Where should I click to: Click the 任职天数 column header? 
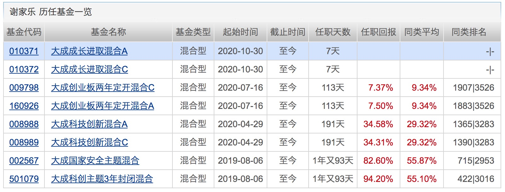[333, 32]
